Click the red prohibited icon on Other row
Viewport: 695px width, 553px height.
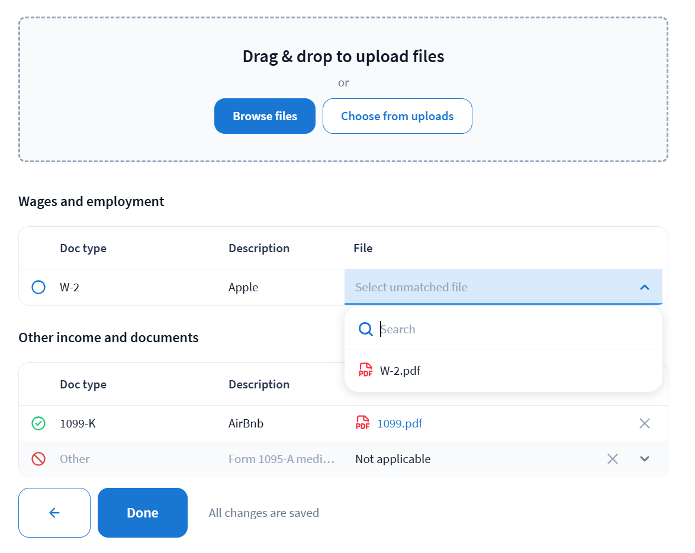38,459
